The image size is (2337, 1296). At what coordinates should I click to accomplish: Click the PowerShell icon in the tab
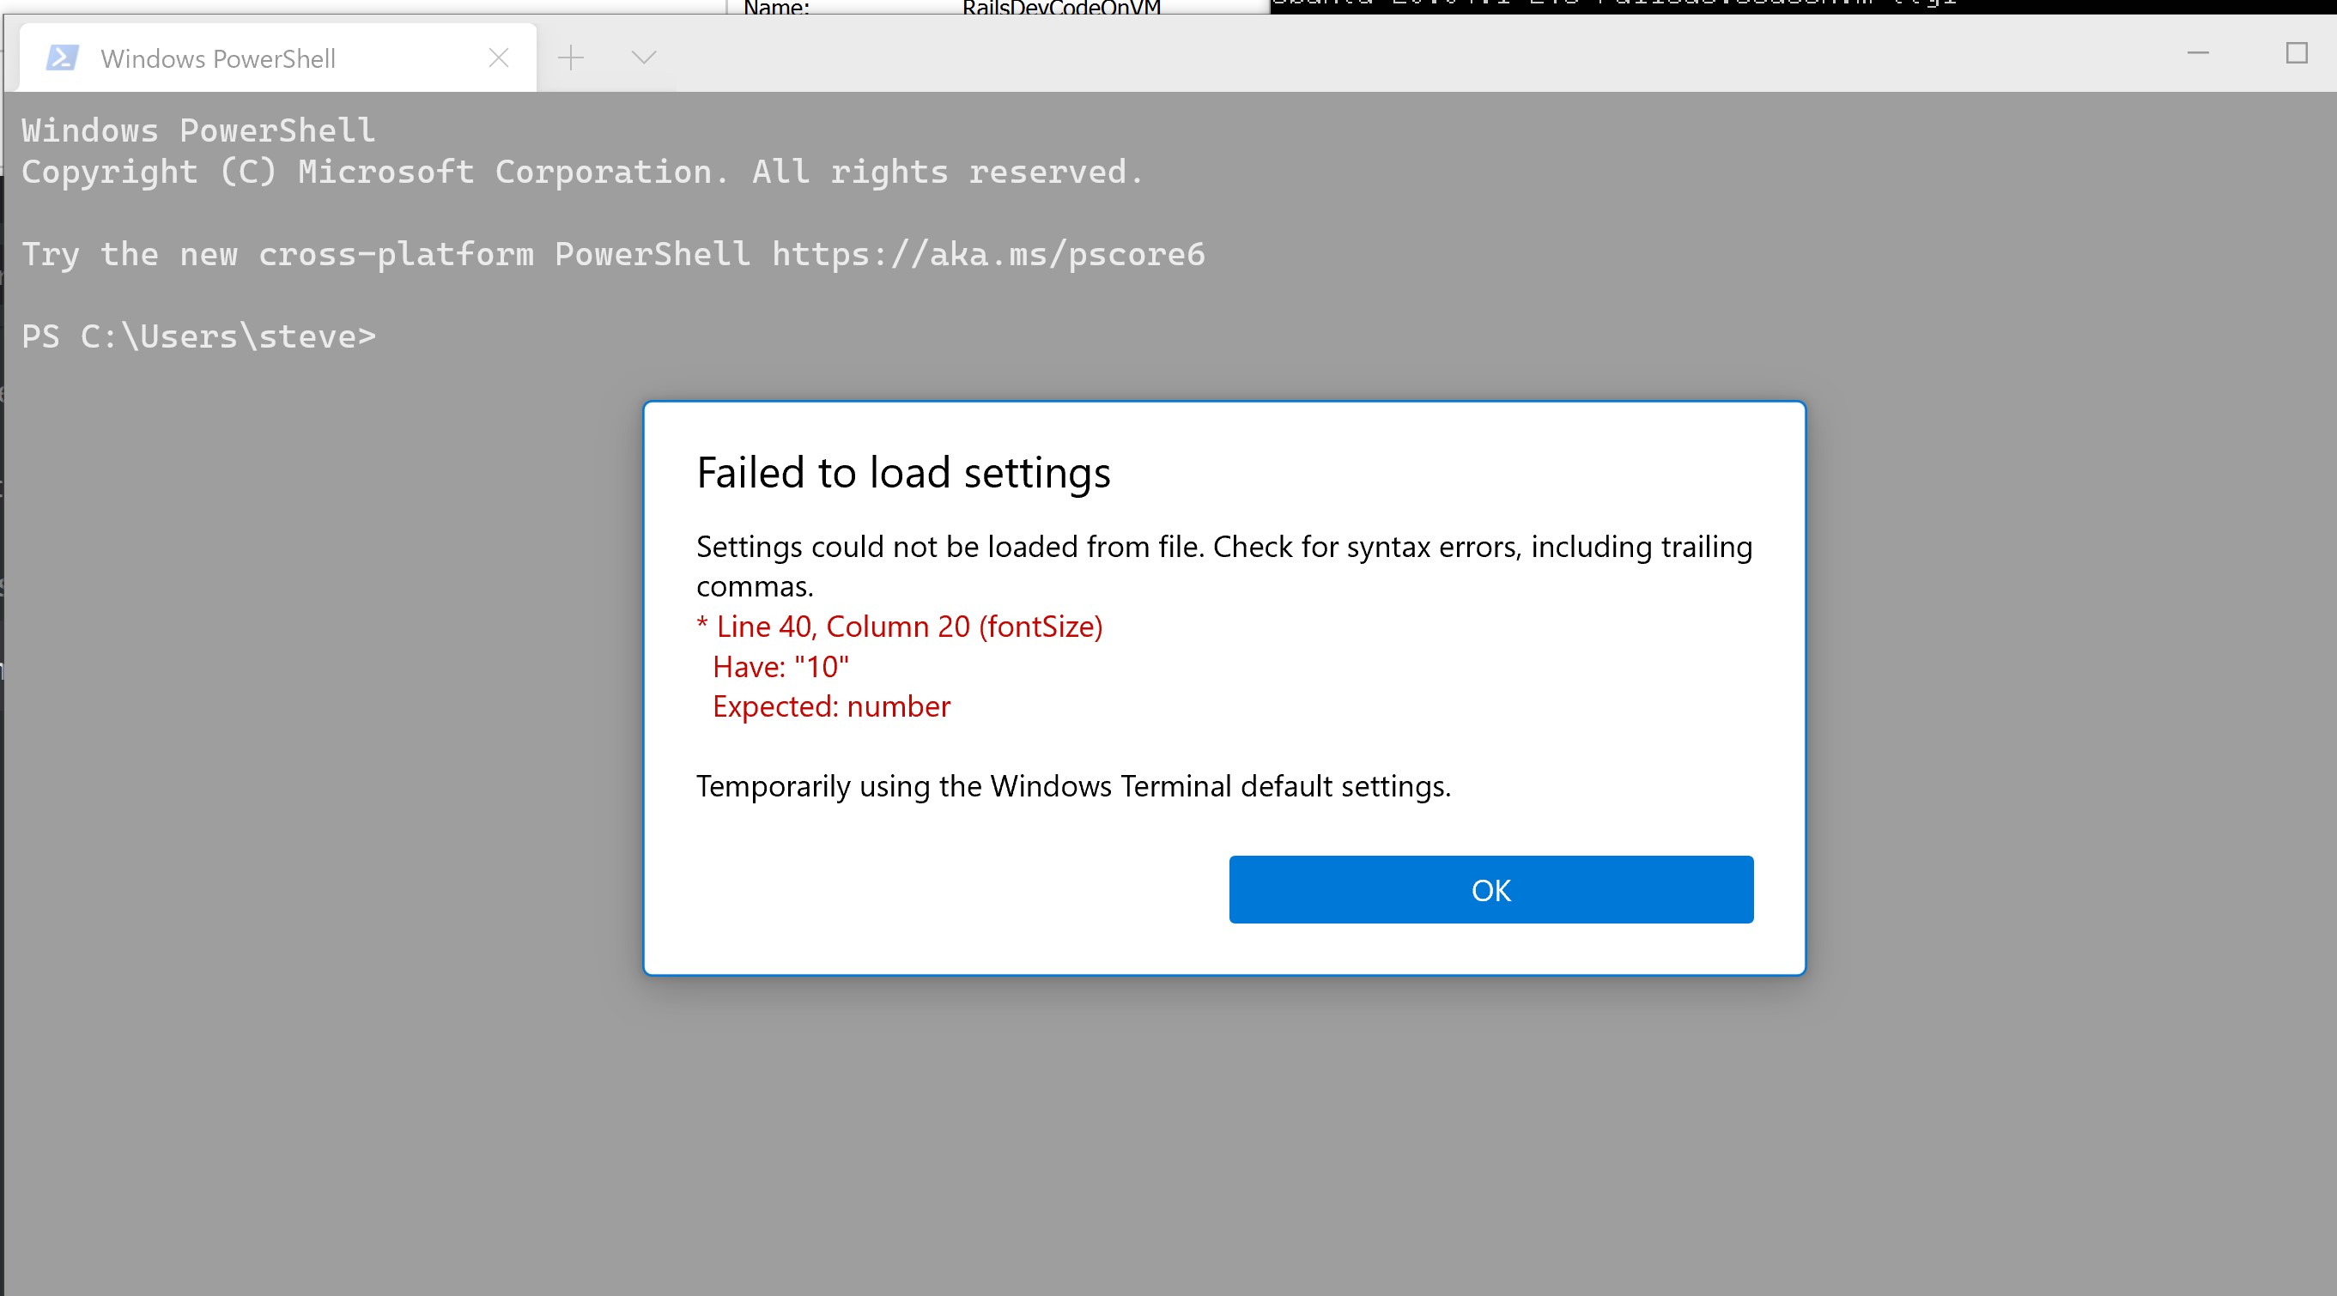62,58
